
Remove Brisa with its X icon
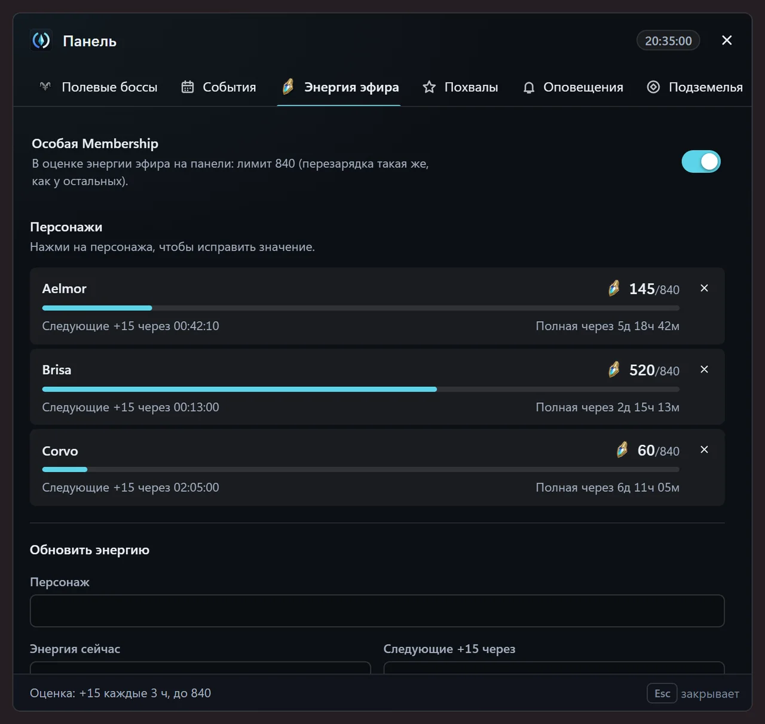(x=704, y=369)
